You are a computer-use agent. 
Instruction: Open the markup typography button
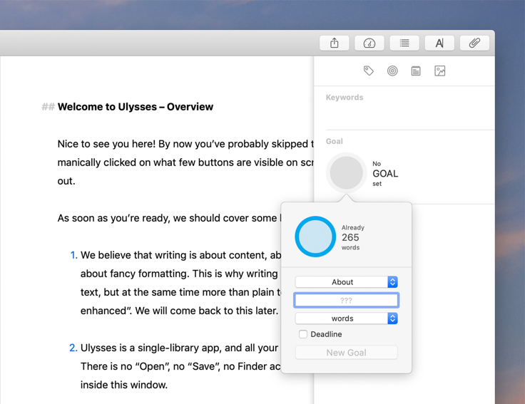point(439,43)
